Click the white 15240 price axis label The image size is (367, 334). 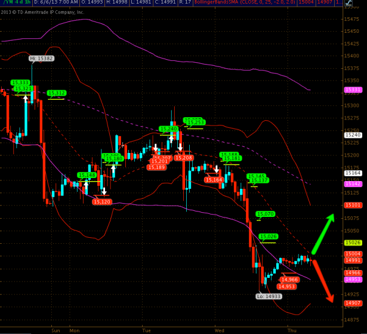[353, 135]
